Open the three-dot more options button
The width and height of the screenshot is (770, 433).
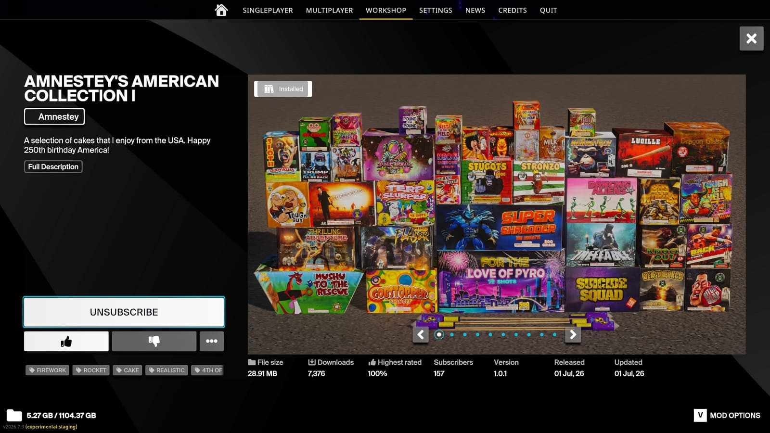(212, 341)
